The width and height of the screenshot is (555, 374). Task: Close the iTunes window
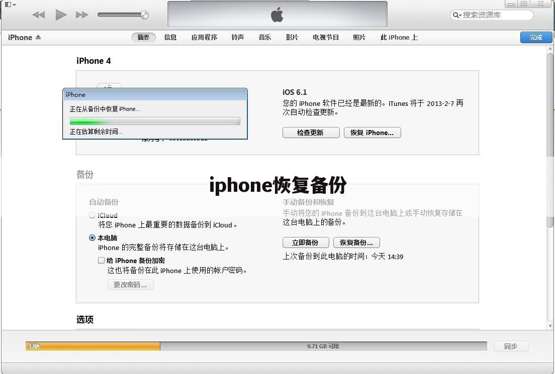coord(540,4)
